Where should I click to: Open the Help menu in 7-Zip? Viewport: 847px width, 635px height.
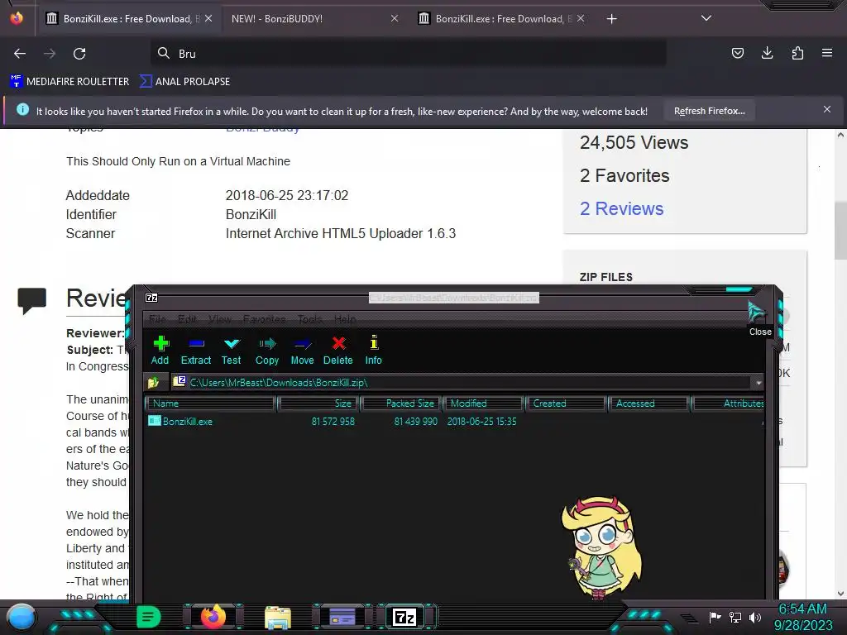pos(345,319)
